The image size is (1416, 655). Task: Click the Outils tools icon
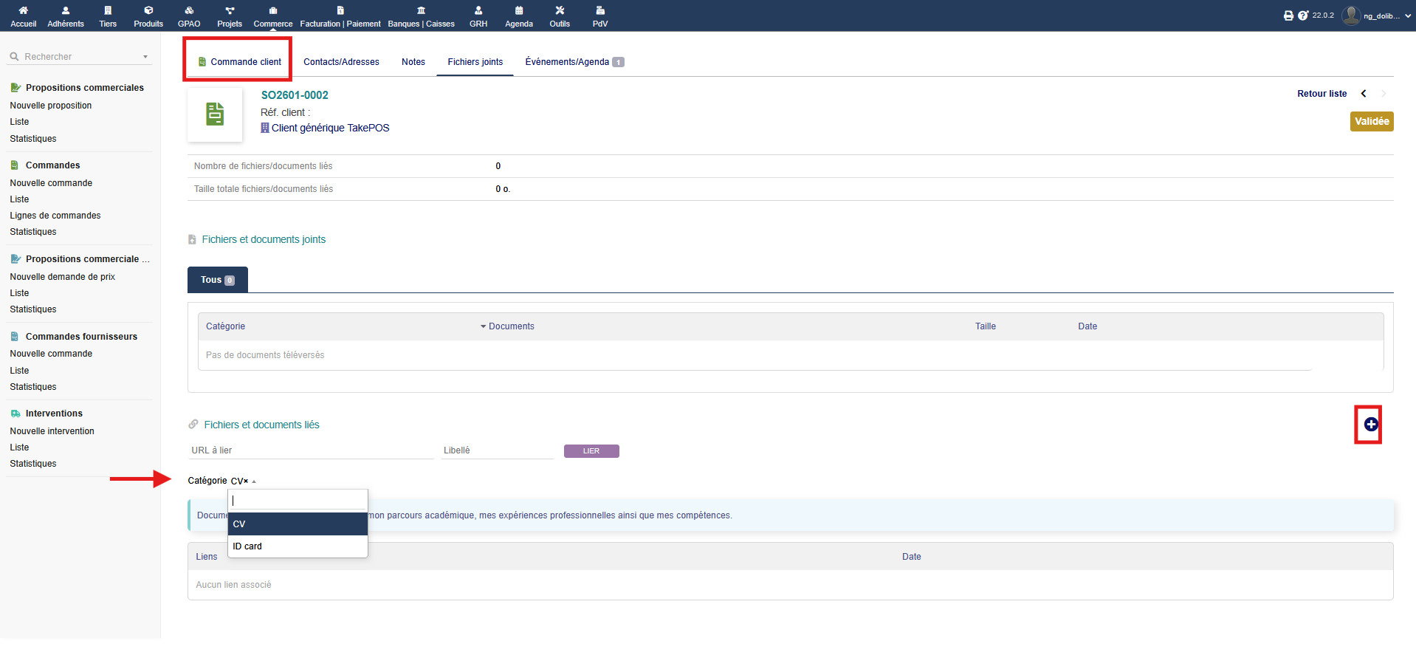560,10
